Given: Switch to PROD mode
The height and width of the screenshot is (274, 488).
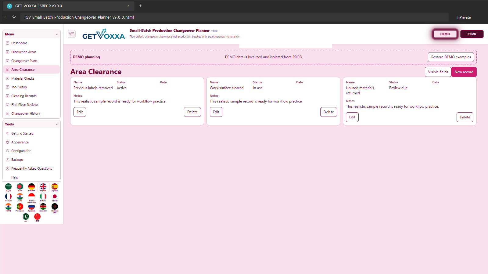Looking at the screenshot, I should tap(472, 34).
